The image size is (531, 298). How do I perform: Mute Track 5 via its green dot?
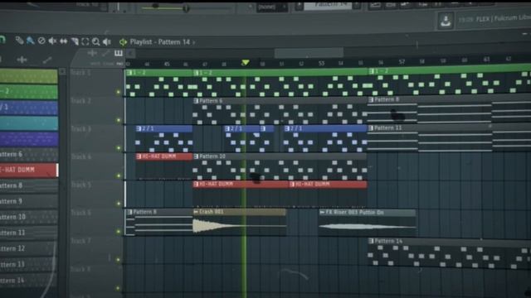[118, 204]
